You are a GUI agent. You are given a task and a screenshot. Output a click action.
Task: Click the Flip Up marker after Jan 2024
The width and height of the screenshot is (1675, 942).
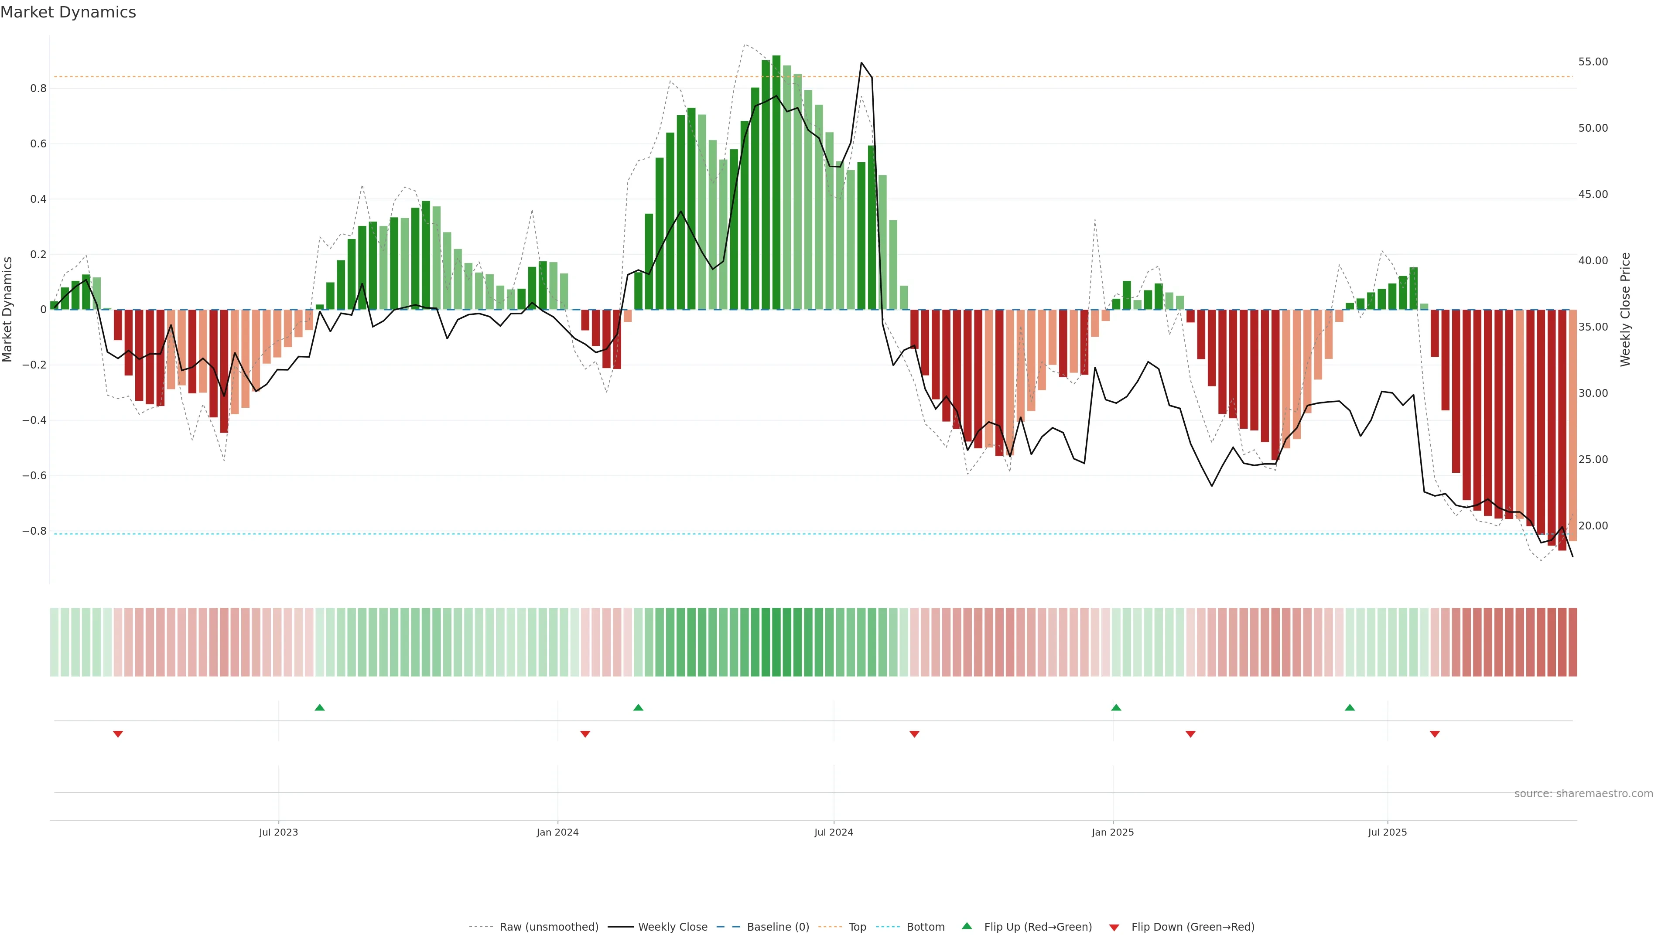click(638, 707)
